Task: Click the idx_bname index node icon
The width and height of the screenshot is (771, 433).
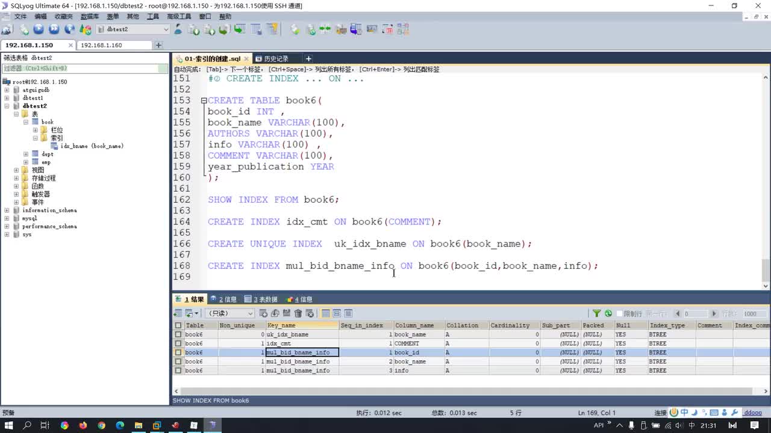Action: tap(55, 146)
